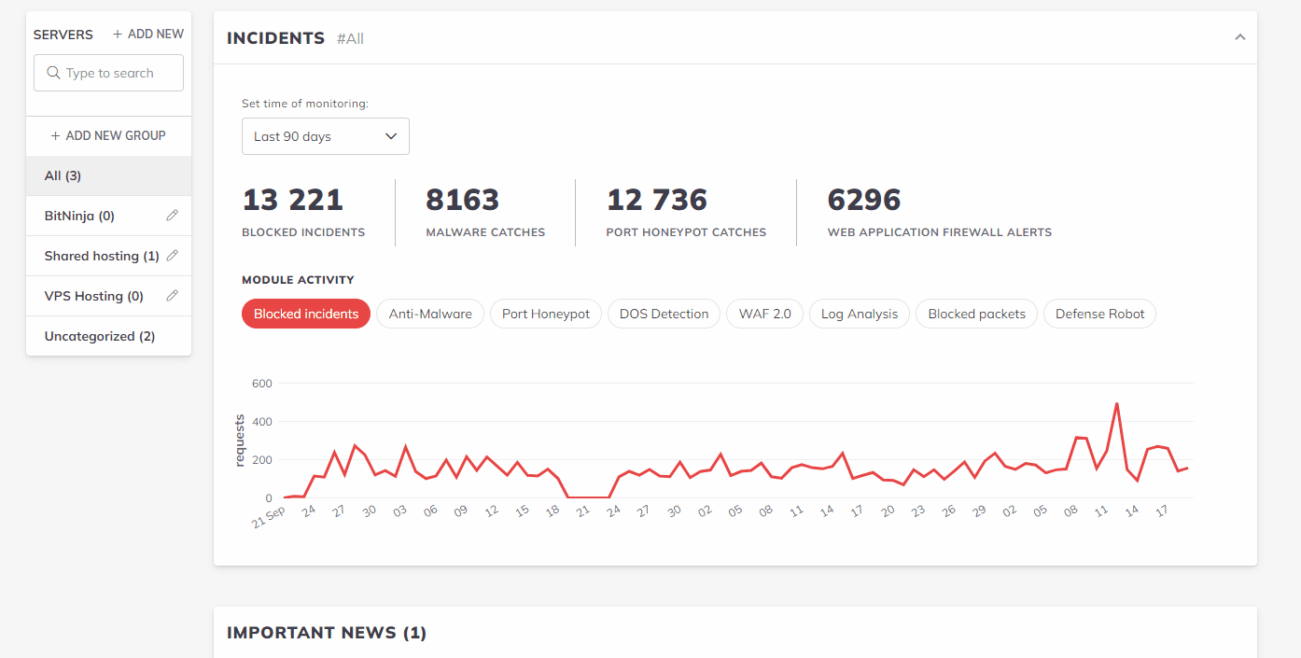Click pencil icon next to VPS Hosting

click(x=172, y=296)
